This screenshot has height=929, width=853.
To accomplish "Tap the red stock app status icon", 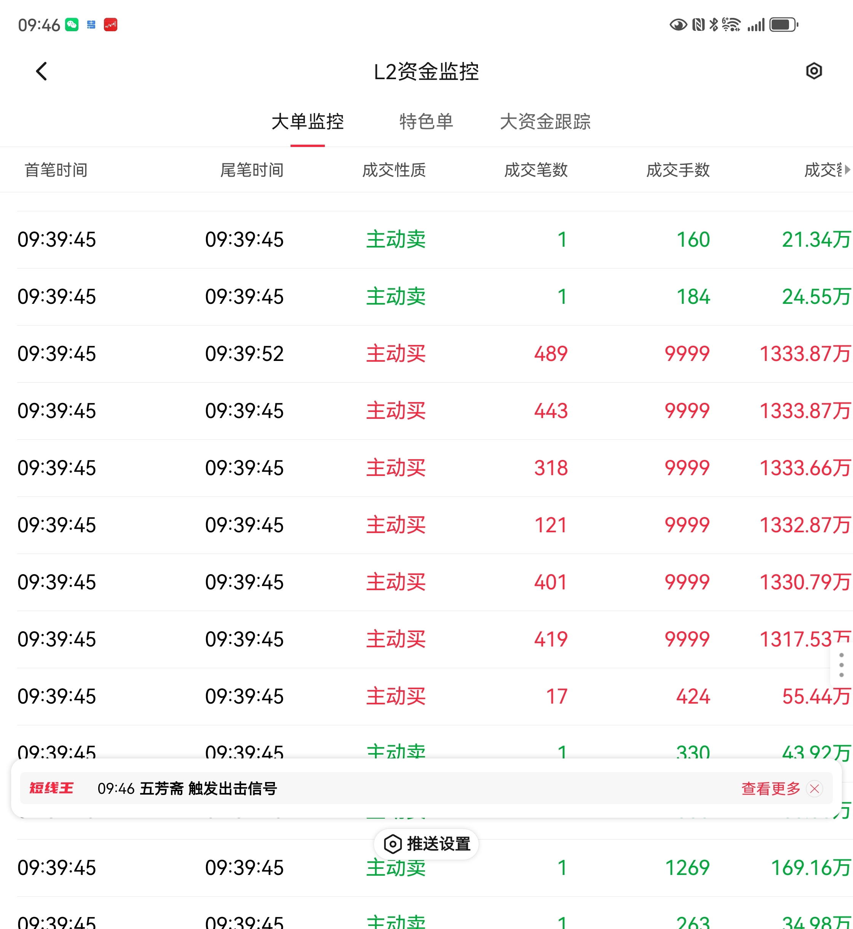I will 110,24.
